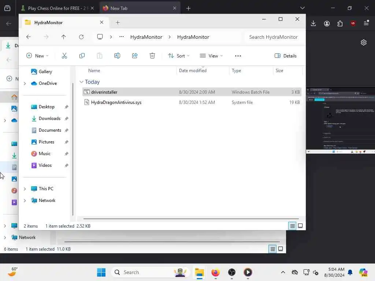Screen dimensions: 375x281
Task: Add a new File Explorer tab
Action: click(118, 22)
